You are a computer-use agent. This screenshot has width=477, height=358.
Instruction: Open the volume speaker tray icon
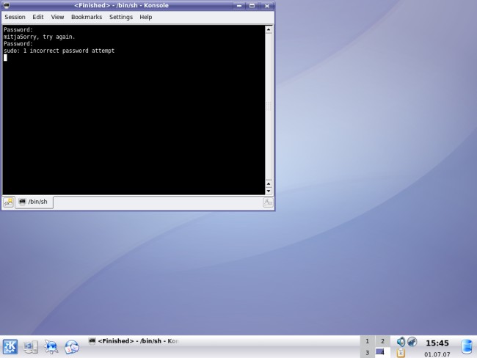pyautogui.click(x=401, y=342)
